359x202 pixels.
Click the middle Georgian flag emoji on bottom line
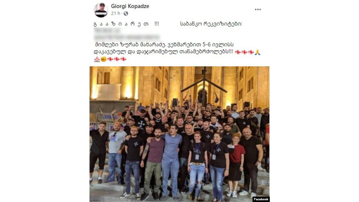[117, 59]
